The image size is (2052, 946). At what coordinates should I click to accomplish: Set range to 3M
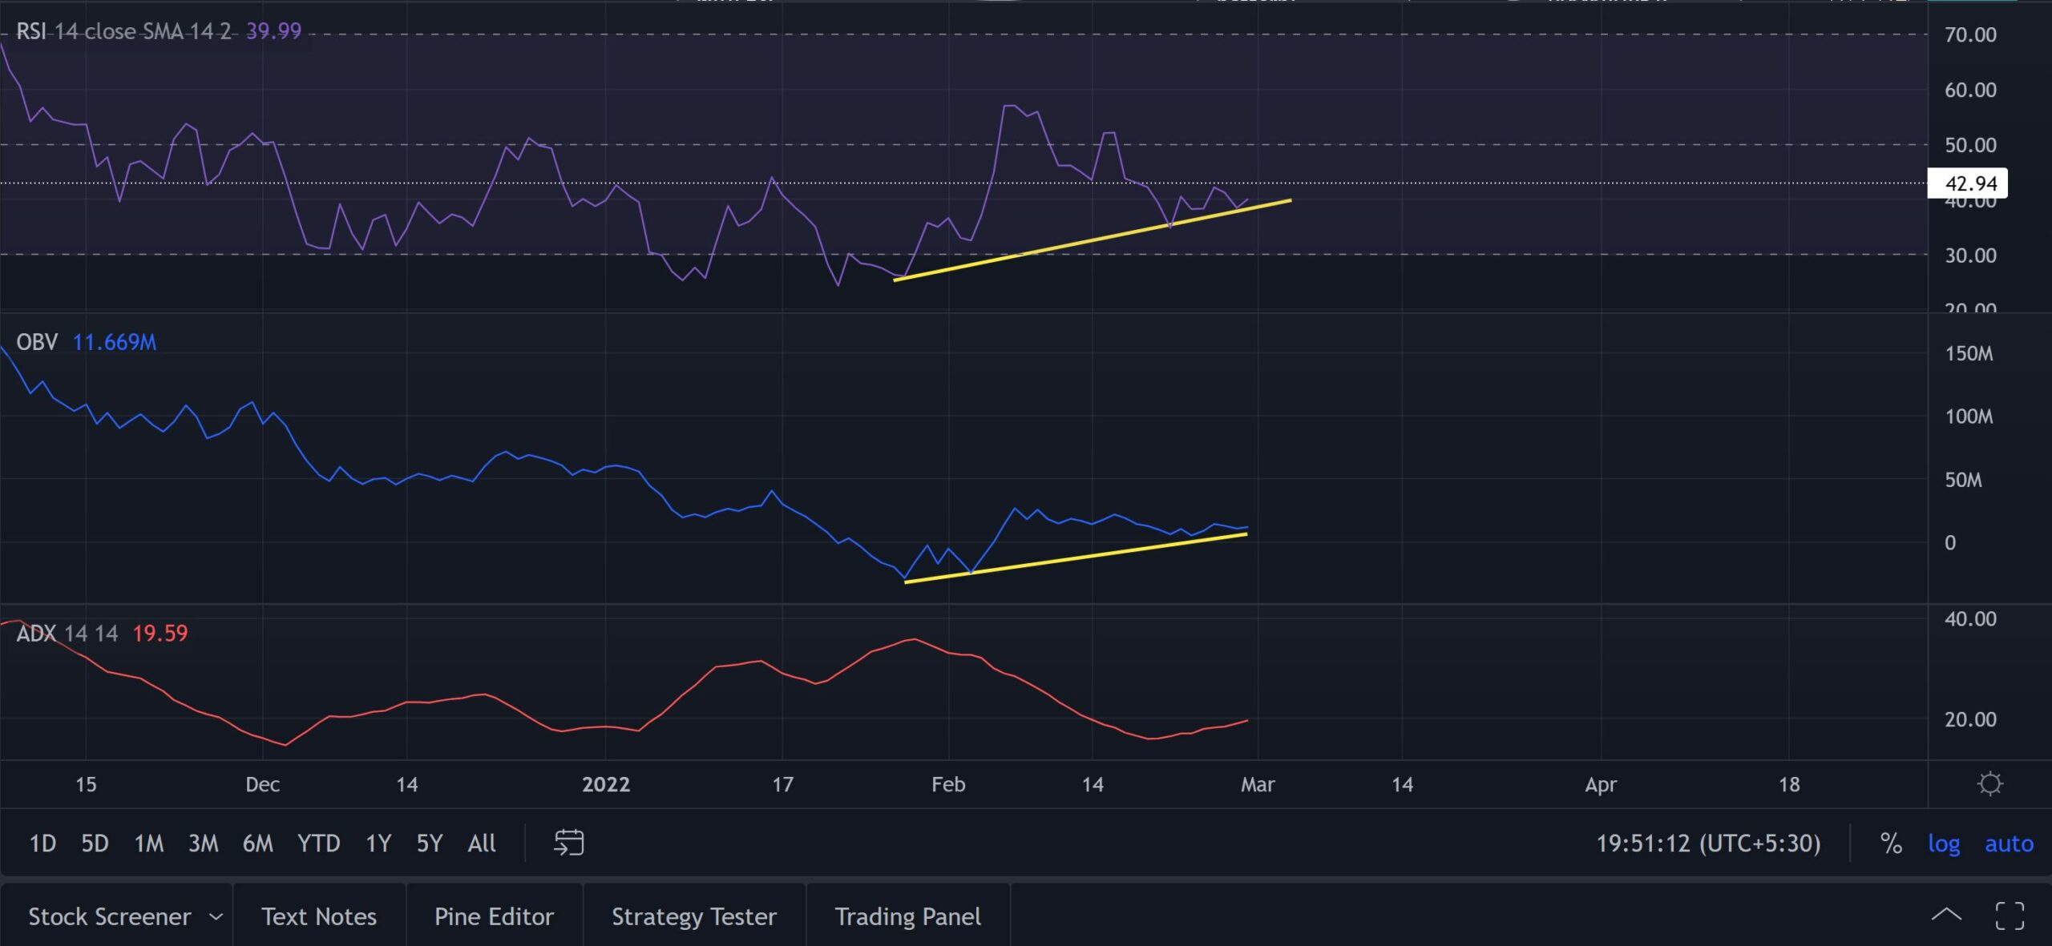[x=203, y=843]
